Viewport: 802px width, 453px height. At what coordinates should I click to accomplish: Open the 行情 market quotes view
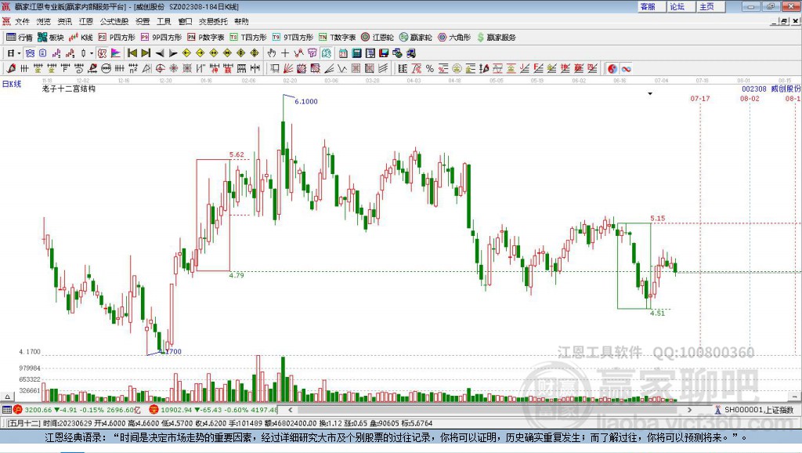(19, 38)
